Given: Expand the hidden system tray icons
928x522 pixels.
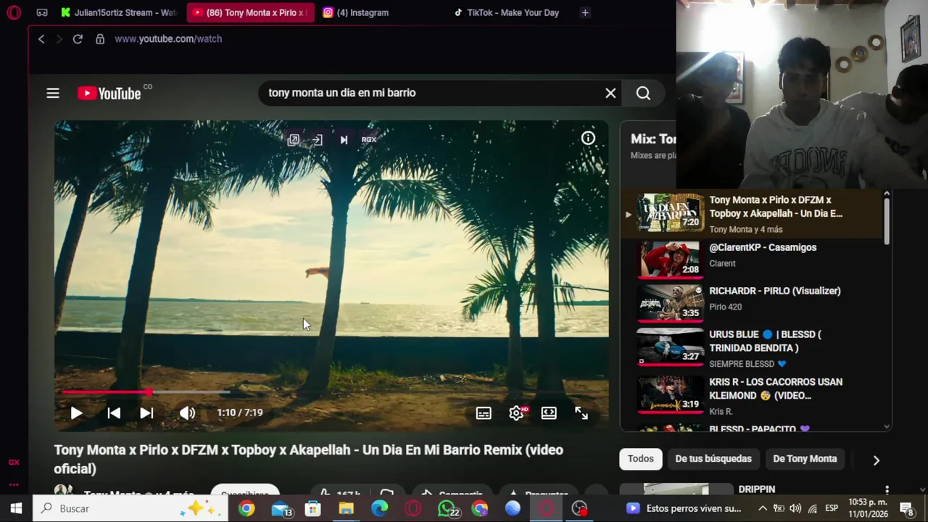Looking at the screenshot, I should [762, 508].
